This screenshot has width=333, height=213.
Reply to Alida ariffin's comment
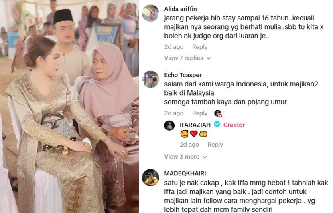(x=200, y=47)
